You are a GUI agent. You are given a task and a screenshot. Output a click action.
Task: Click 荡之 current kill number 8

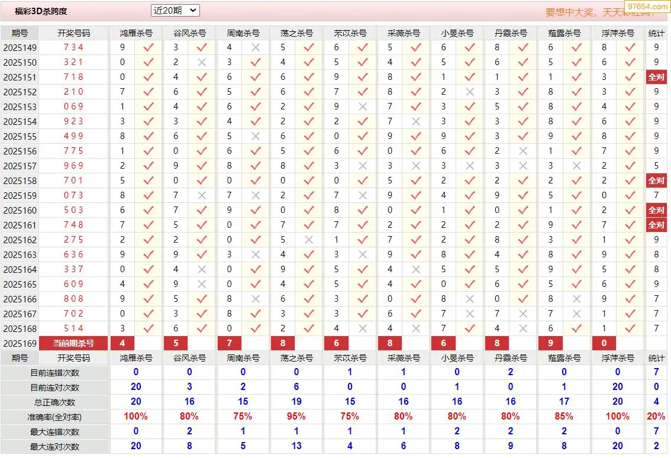pyautogui.click(x=283, y=343)
